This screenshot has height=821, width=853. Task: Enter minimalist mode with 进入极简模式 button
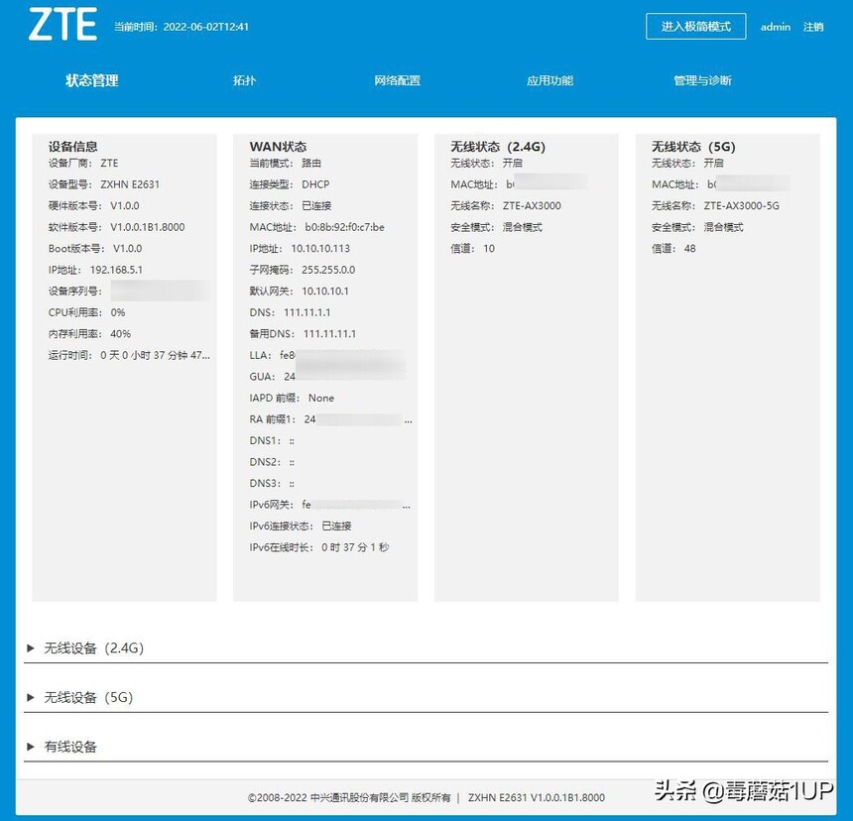[x=695, y=27]
